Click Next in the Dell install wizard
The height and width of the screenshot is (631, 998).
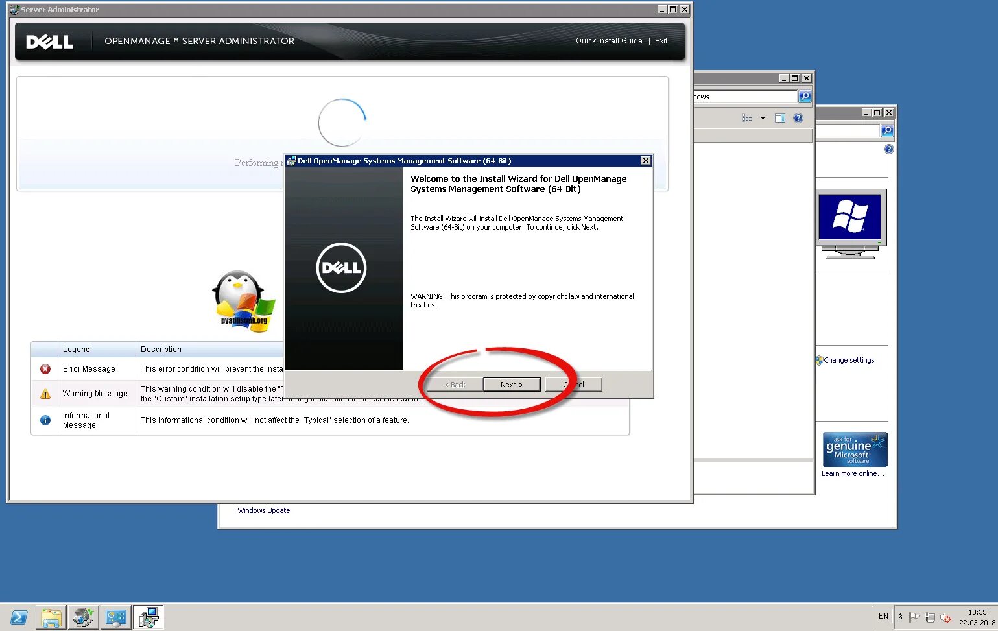tap(512, 385)
